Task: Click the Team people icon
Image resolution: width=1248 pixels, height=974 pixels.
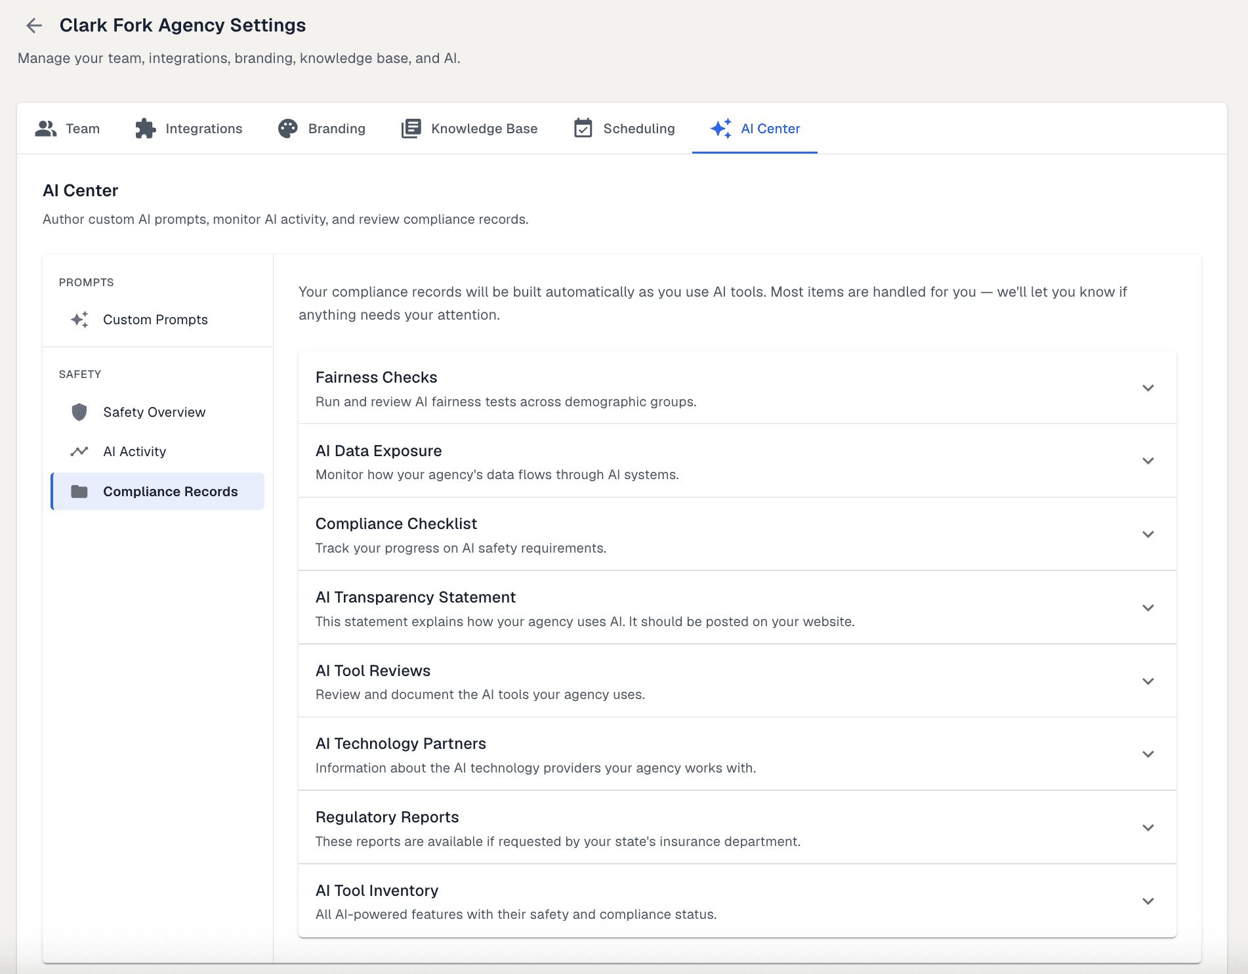Action: coord(46,129)
